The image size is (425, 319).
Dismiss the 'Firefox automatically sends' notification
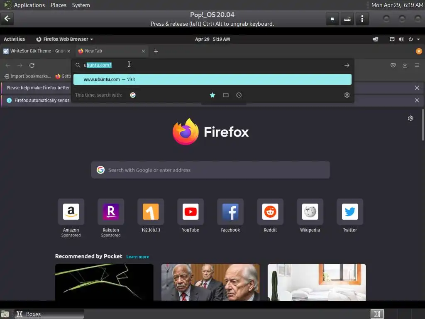(x=417, y=101)
